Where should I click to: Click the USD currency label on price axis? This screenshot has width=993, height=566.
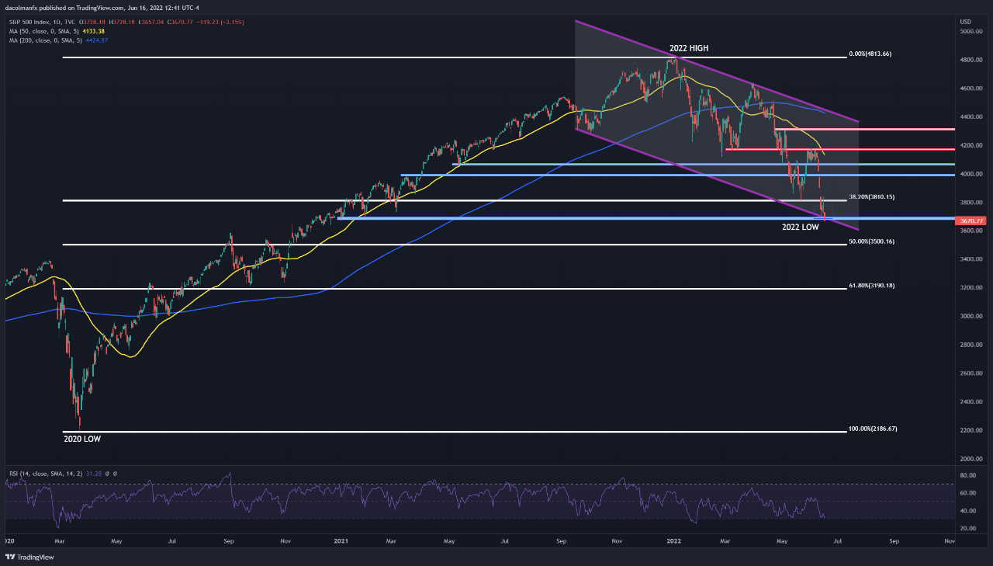coord(965,21)
